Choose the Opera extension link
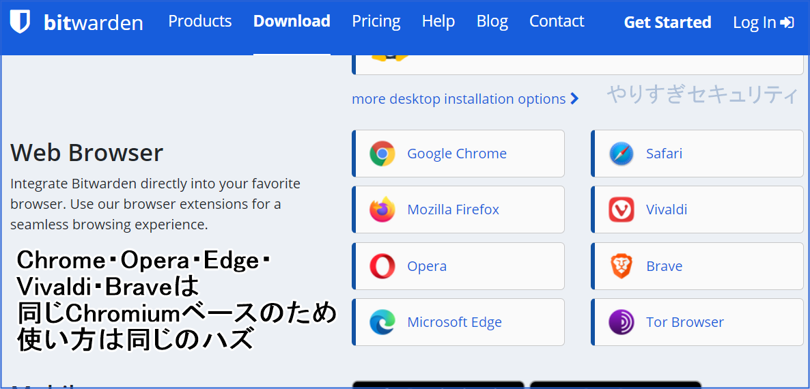Screen dimensions: 810x389 [x=458, y=266]
